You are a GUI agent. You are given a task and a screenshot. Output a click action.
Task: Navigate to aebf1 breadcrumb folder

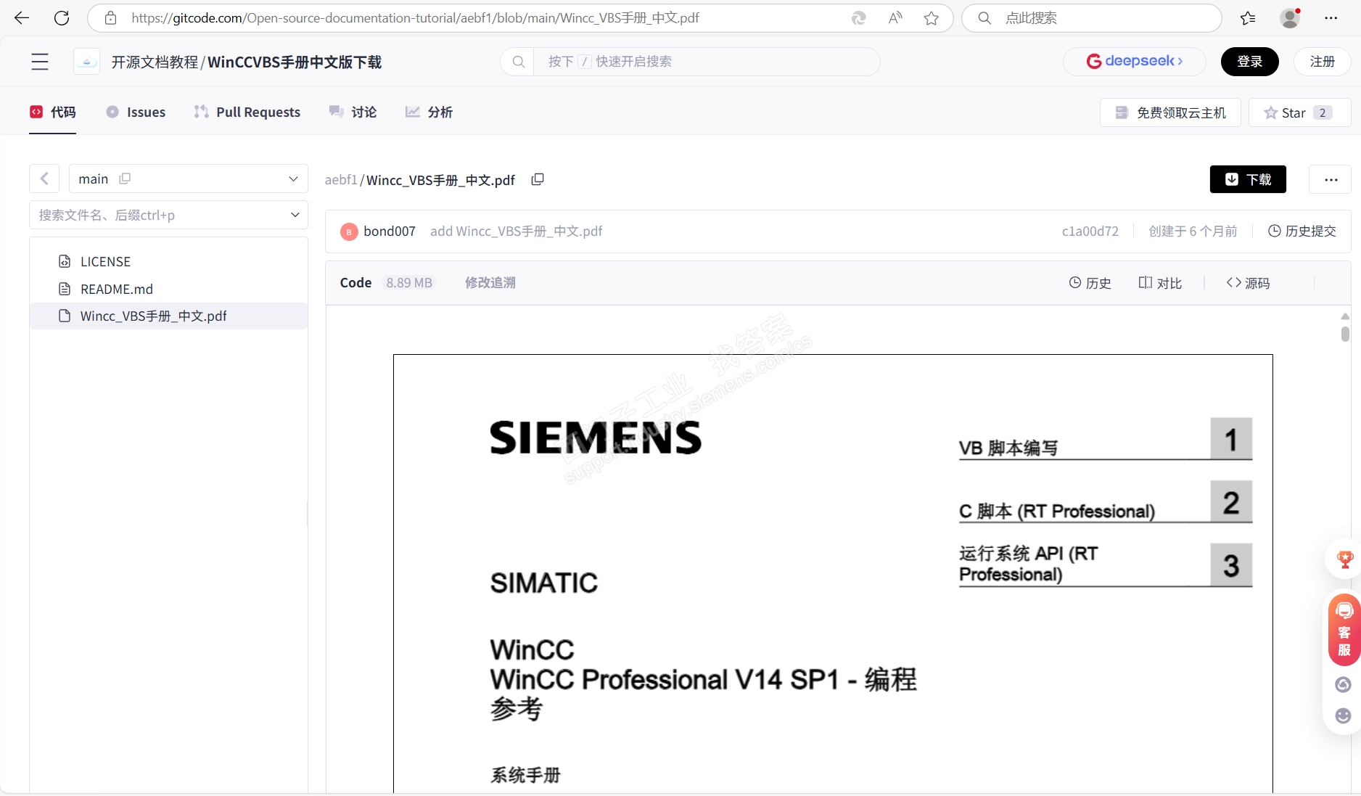(341, 179)
